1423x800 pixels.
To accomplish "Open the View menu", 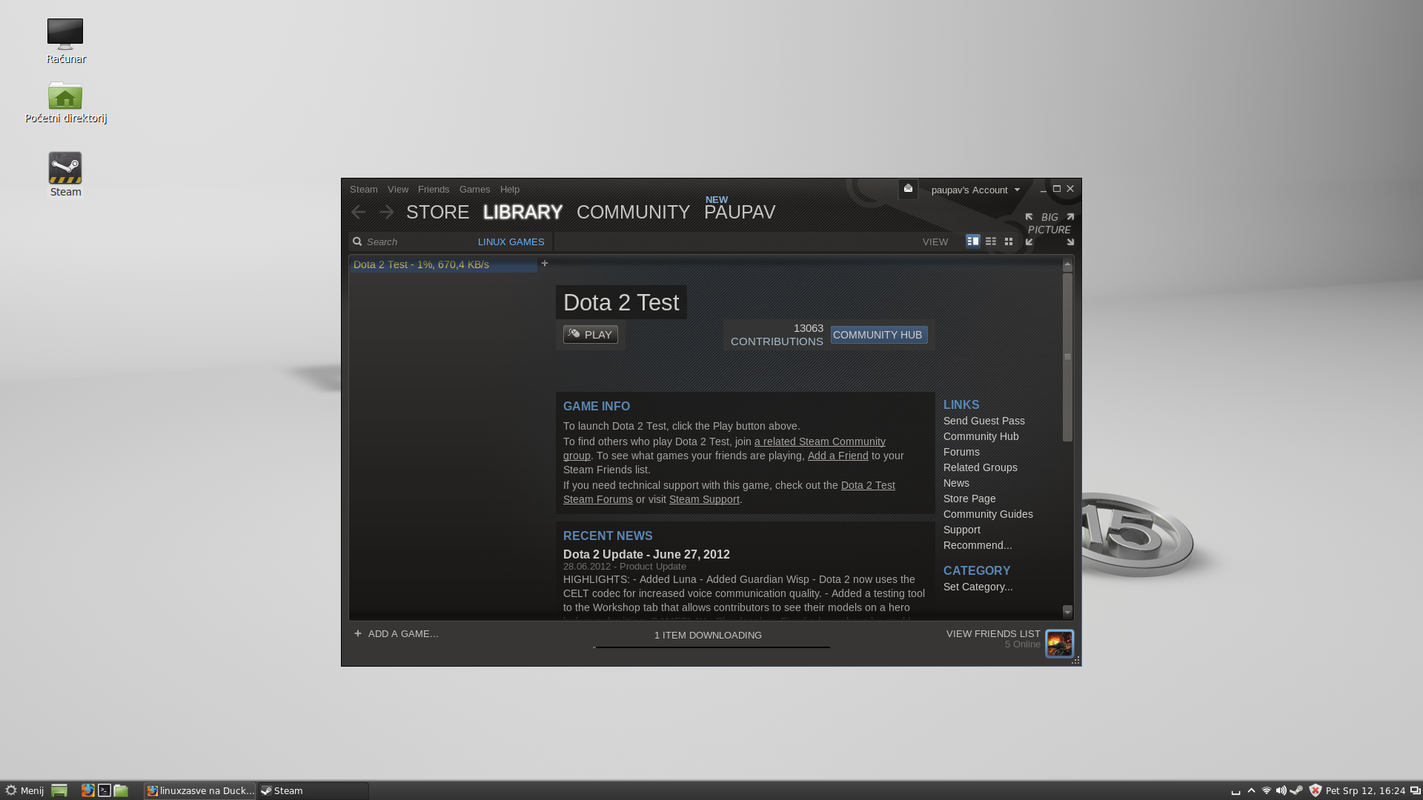I will click(398, 190).
